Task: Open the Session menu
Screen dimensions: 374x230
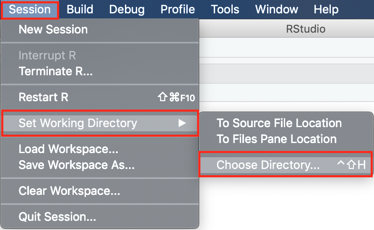Action: [x=30, y=9]
